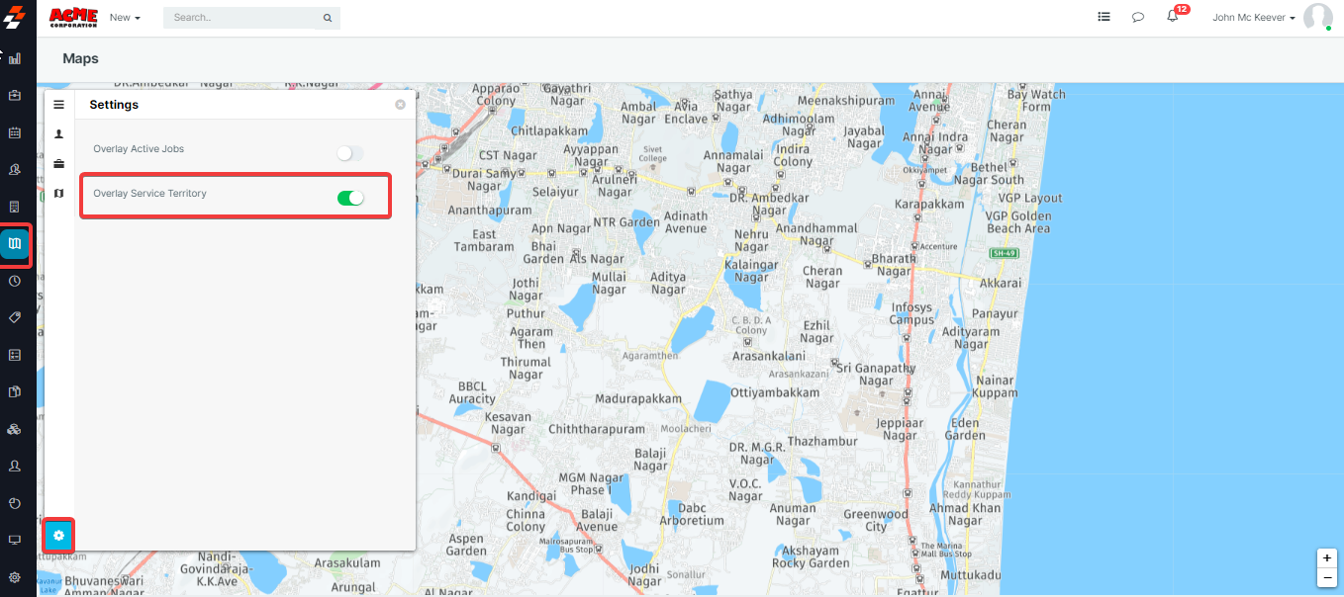Open the stacked boxes inventory icon
Screen dimensions: 1344x597
tap(15, 429)
